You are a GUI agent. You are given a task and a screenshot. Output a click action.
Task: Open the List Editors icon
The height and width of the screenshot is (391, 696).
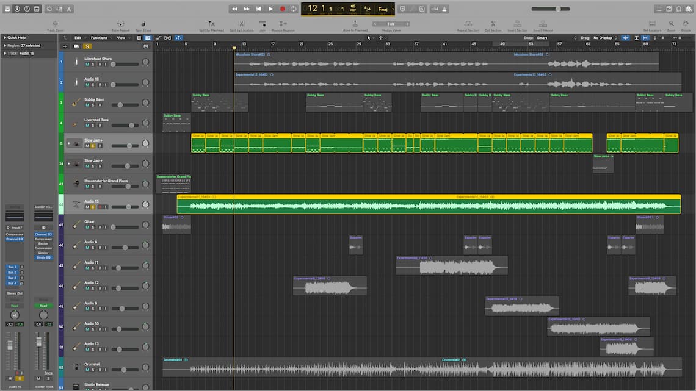tap(659, 9)
